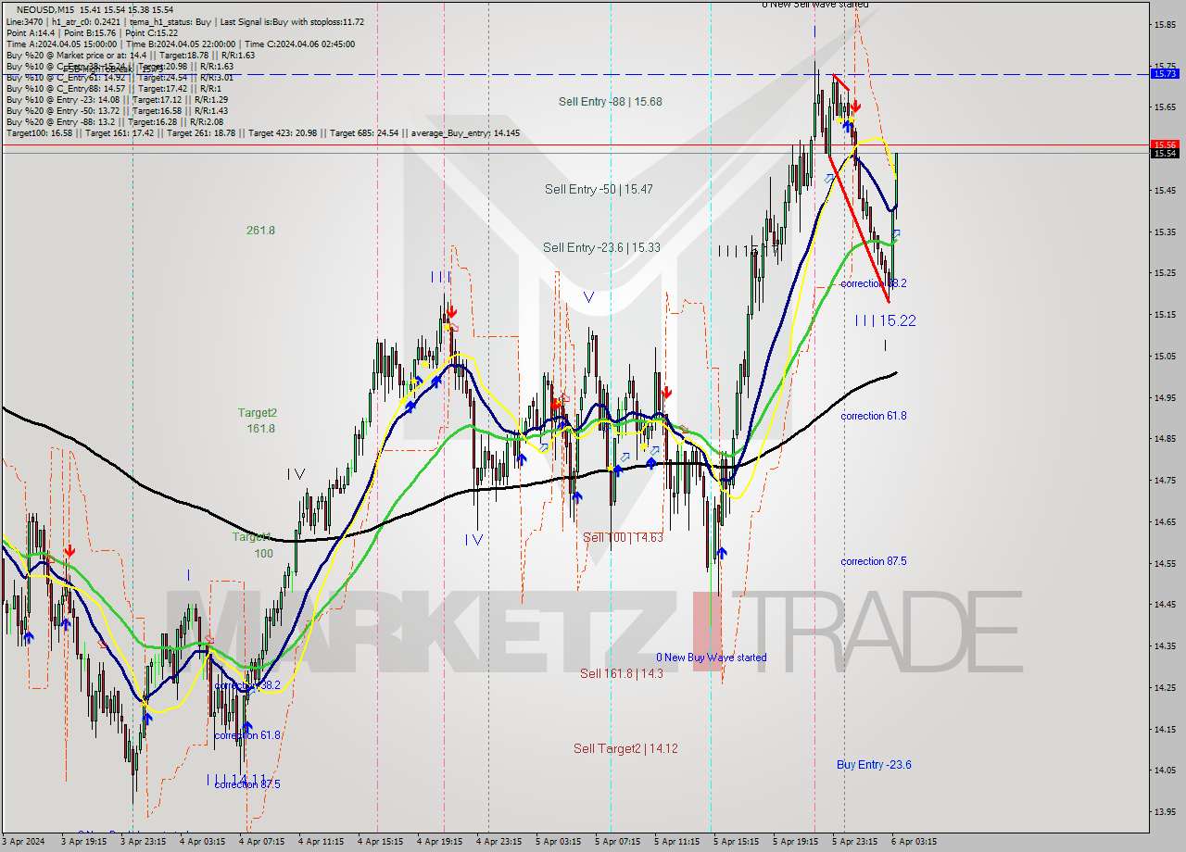Click 14.65 on the price axis
This screenshot has width=1186, height=852.
pyautogui.click(x=1165, y=521)
